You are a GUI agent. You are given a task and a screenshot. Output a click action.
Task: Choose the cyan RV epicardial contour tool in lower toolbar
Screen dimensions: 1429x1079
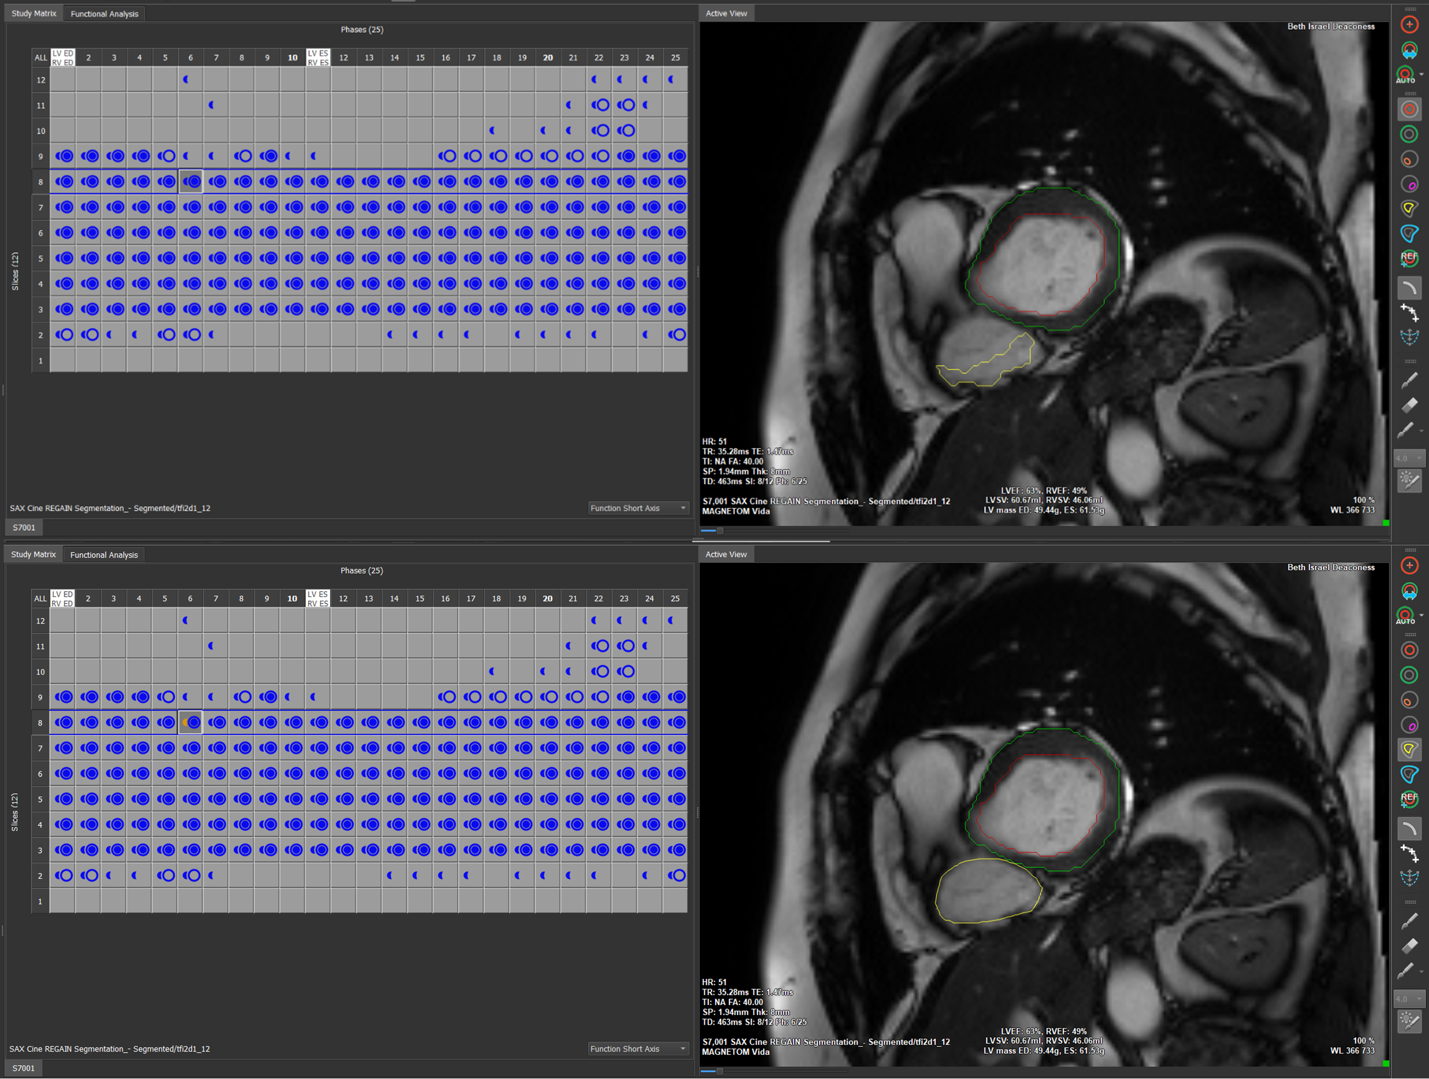click(1409, 774)
